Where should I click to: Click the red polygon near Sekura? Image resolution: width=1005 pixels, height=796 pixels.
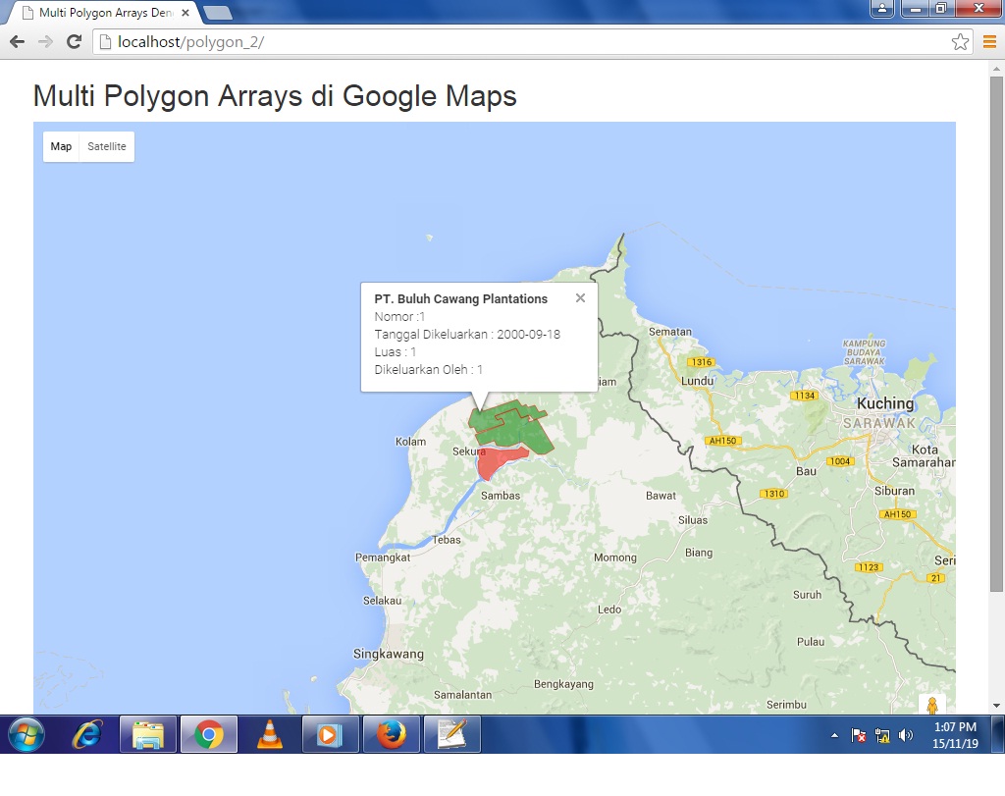(x=497, y=461)
